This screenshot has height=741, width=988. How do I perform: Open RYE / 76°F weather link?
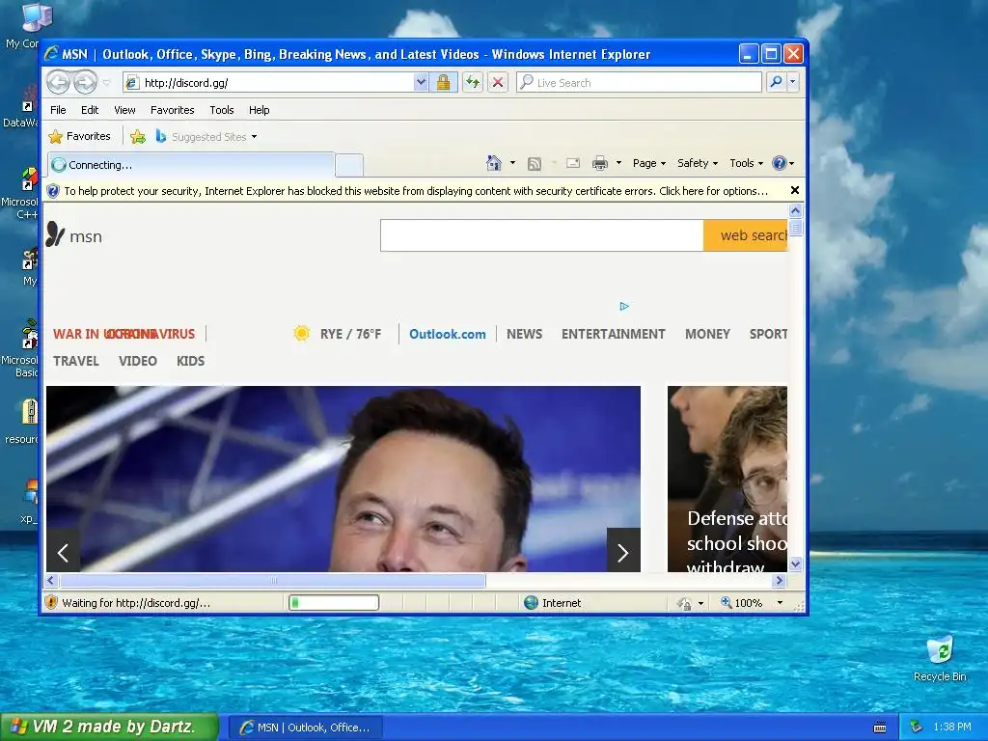pyautogui.click(x=350, y=334)
